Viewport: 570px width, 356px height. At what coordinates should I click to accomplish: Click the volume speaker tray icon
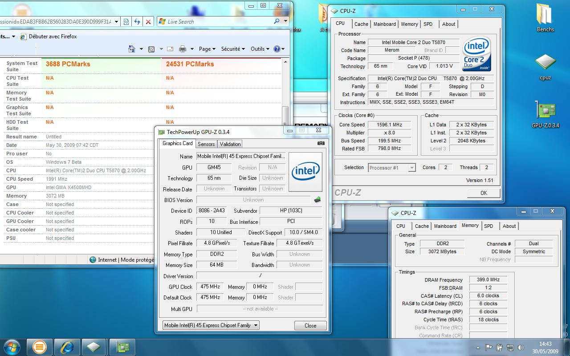pyautogui.click(x=521, y=347)
